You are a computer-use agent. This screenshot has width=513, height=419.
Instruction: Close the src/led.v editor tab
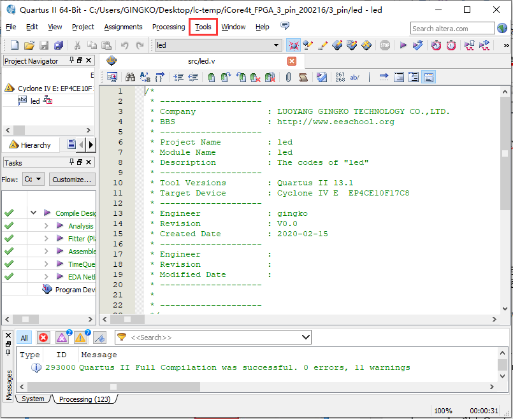pos(292,61)
